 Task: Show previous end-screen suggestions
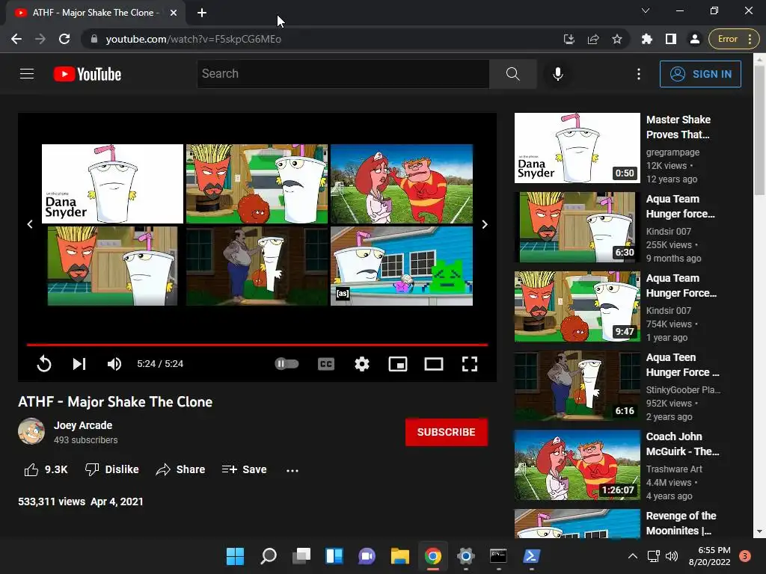click(x=30, y=224)
